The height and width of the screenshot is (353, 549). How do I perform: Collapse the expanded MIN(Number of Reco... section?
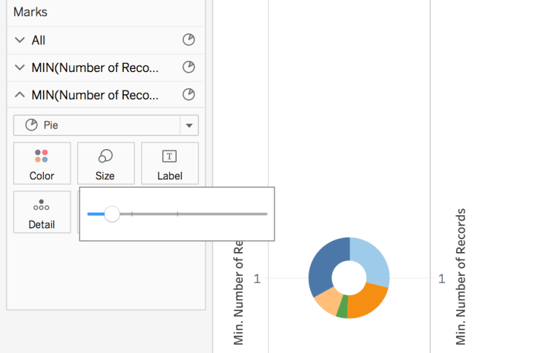(x=19, y=95)
